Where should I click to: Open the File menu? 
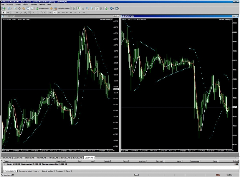coord(3,5)
